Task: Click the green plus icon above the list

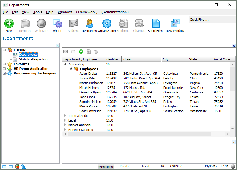Action: 81,51
